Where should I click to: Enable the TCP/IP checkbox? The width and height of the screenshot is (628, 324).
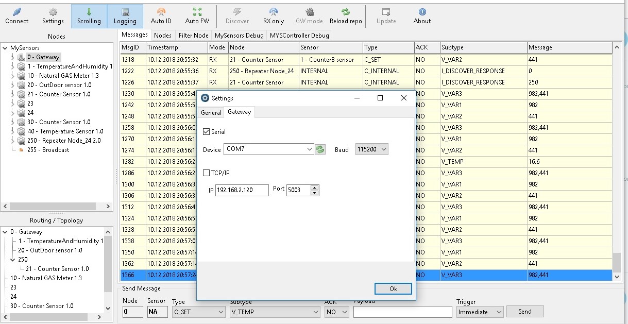tap(207, 173)
